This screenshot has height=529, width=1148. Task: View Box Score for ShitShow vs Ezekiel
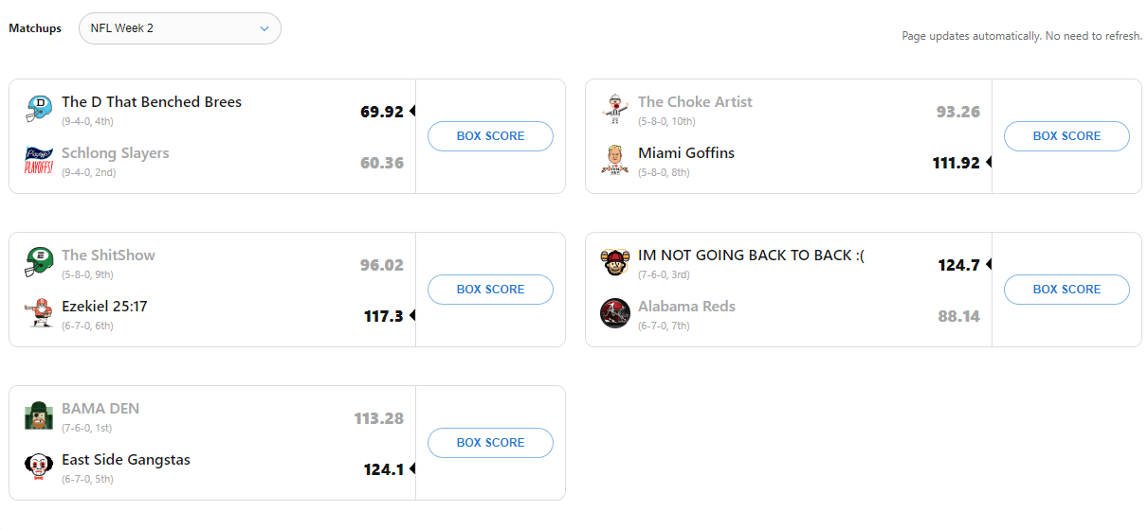tap(490, 290)
